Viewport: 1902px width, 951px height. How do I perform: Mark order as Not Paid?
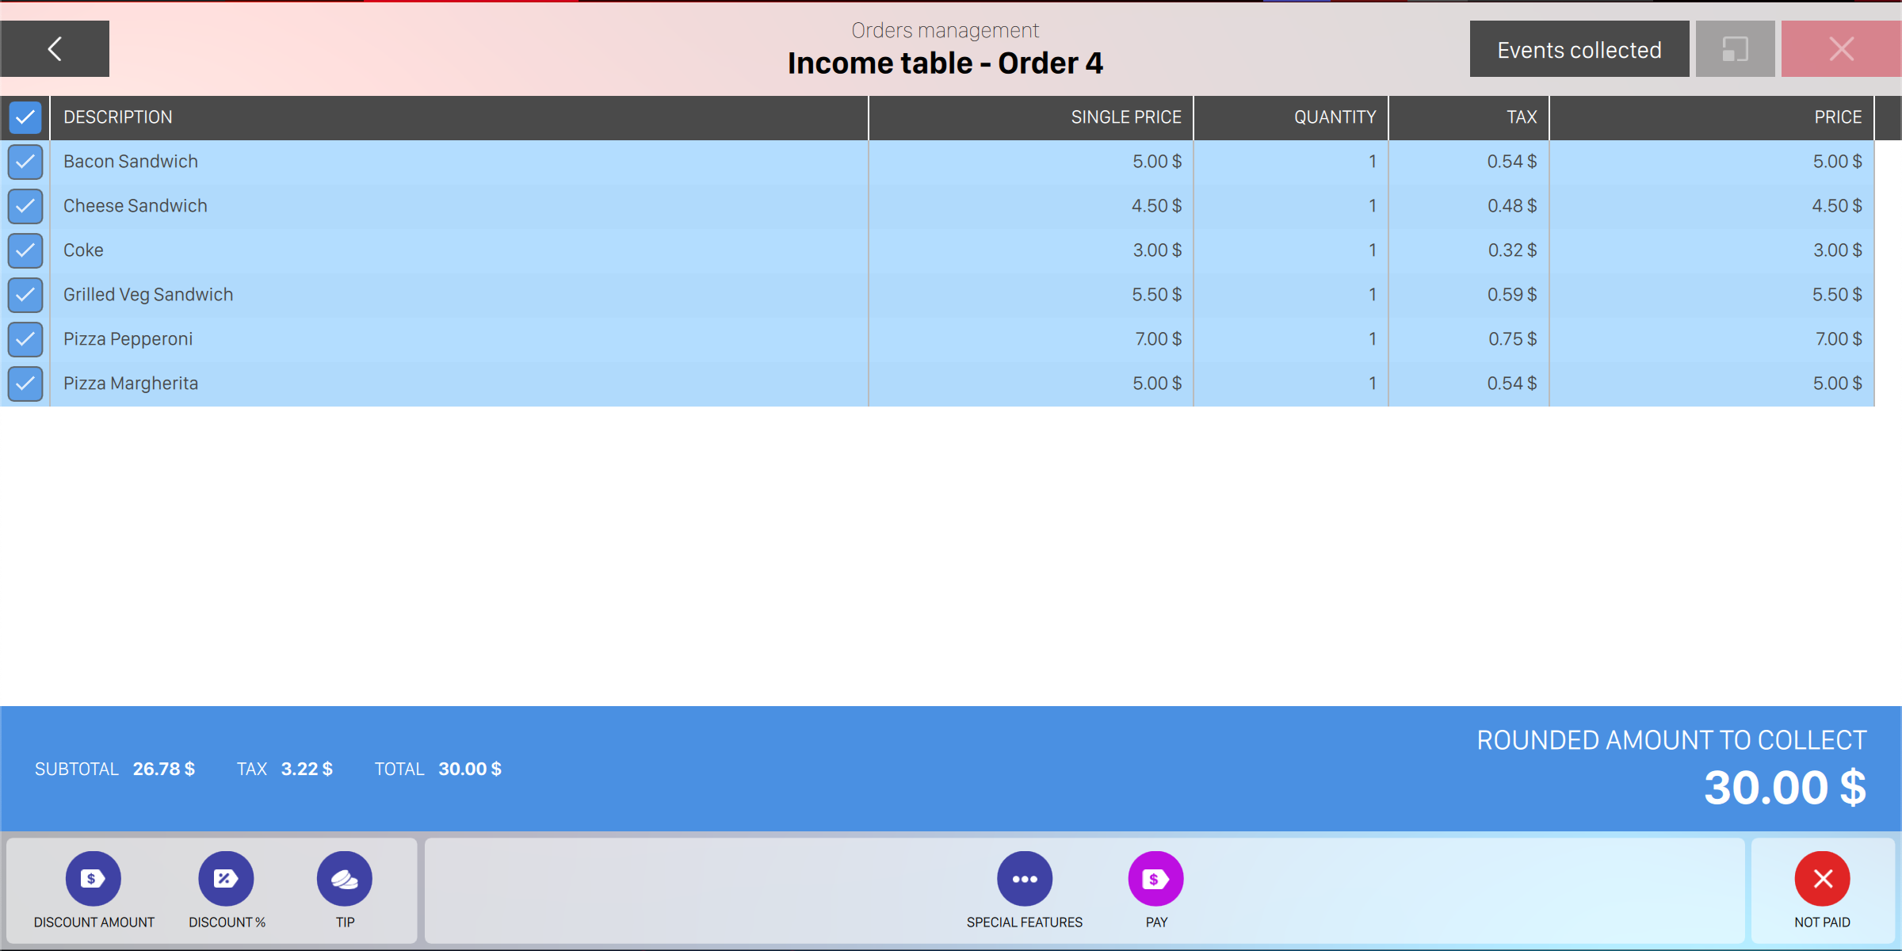click(1822, 878)
